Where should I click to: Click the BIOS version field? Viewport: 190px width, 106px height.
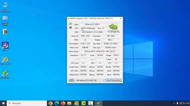(92, 32)
